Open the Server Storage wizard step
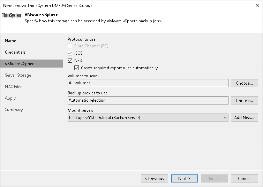Viewport: 263px width, 187px height. point(18,75)
